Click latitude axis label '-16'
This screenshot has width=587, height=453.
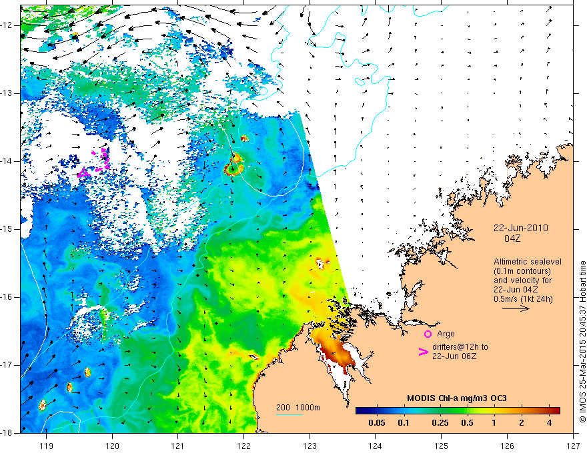pos(7,297)
